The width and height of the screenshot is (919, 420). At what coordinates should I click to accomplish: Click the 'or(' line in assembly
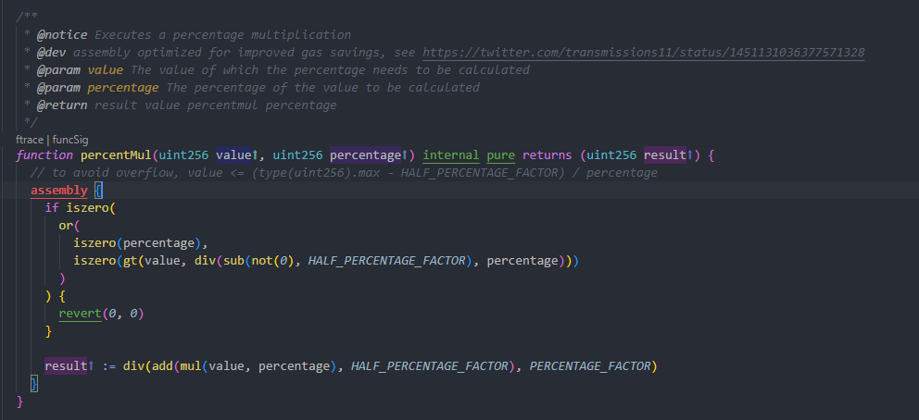(70, 226)
